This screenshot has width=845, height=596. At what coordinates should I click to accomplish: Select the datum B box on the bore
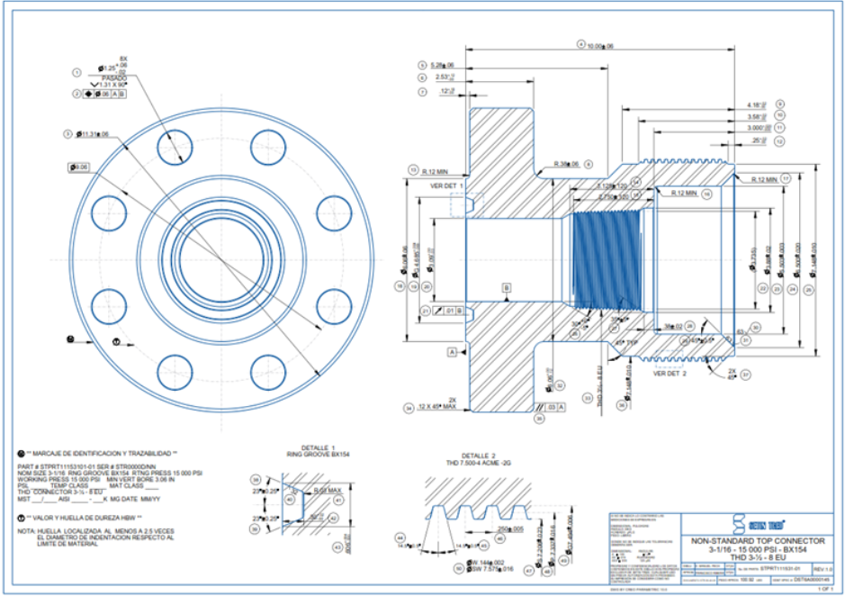(x=507, y=287)
